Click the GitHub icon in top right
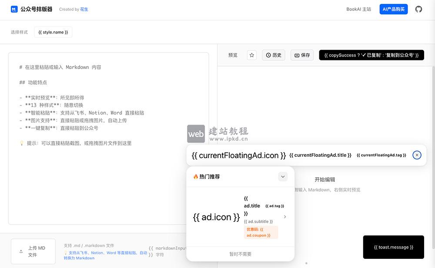This screenshot has height=268, width=435. coord(418,9)
